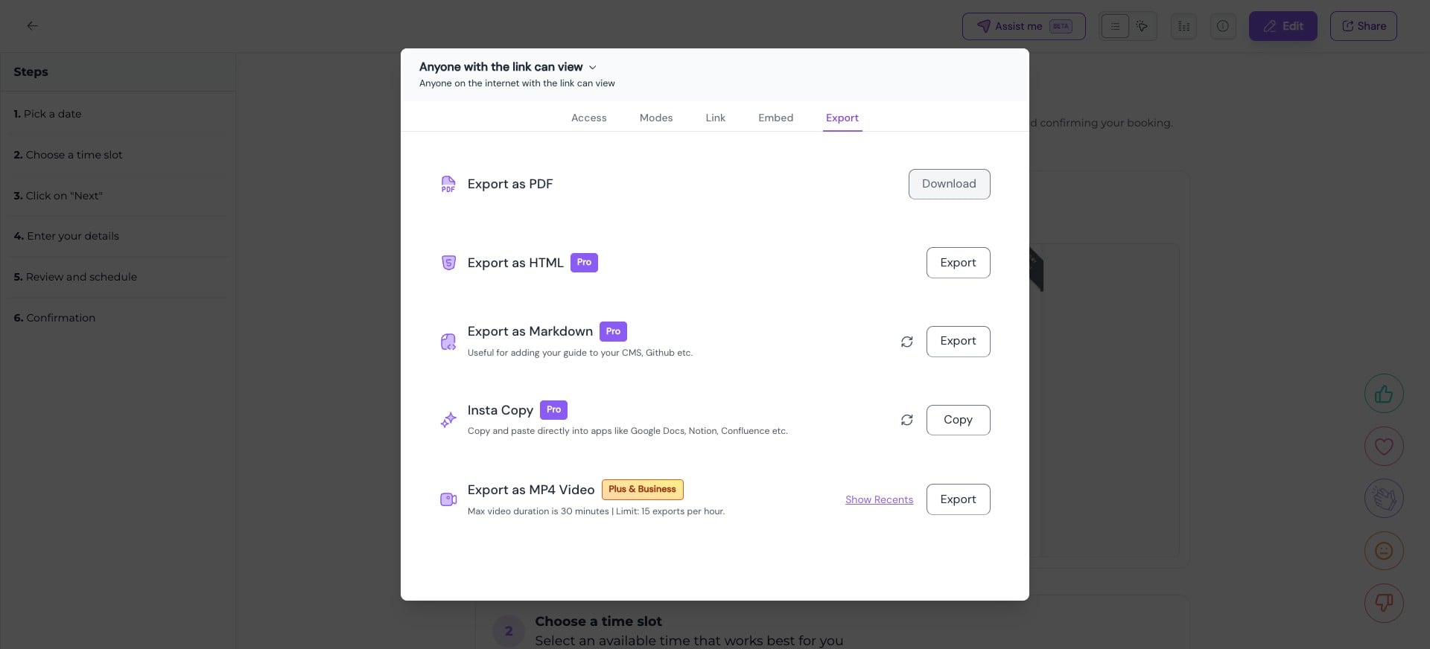This screenshot has width=1430, height=649.
Task: Click the clapping hands reaction
Action: (x=1384, y=498)
